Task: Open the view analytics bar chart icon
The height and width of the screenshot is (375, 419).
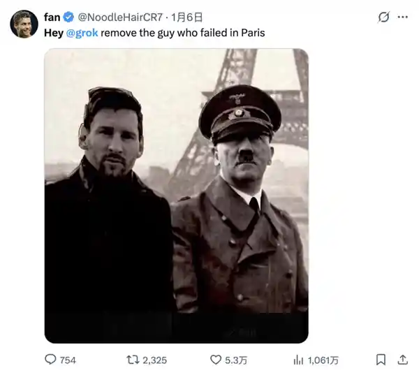Action: coord(298,360)
